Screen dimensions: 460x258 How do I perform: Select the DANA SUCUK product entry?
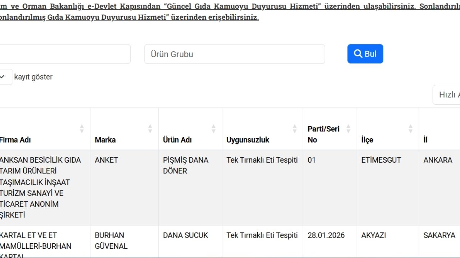tap(185, 235)
